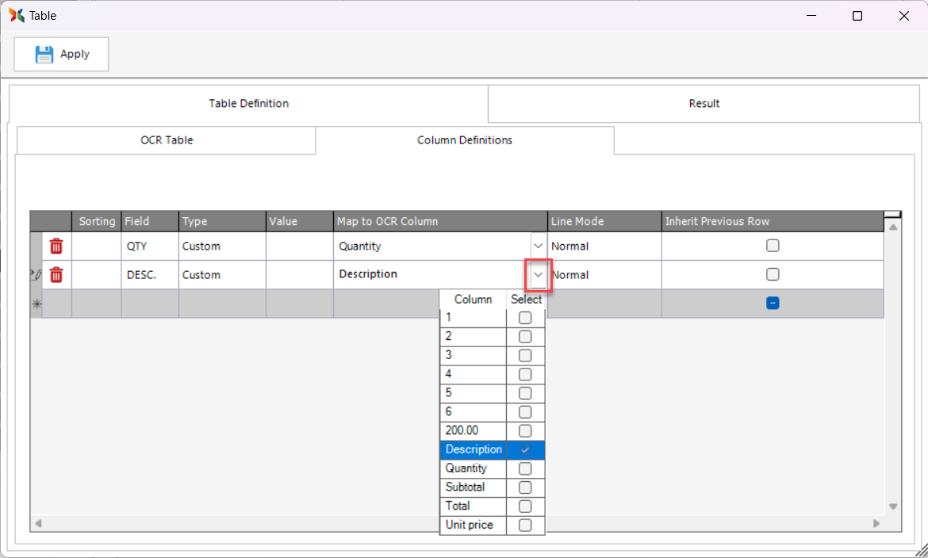Delete the DESC. row with trash icon
The image size is (928, 558).
[x=56, y=275]
